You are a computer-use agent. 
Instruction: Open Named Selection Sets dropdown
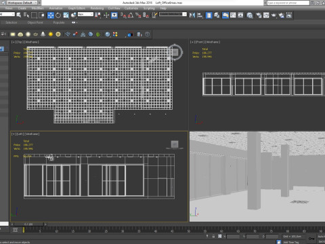point(173,14)
